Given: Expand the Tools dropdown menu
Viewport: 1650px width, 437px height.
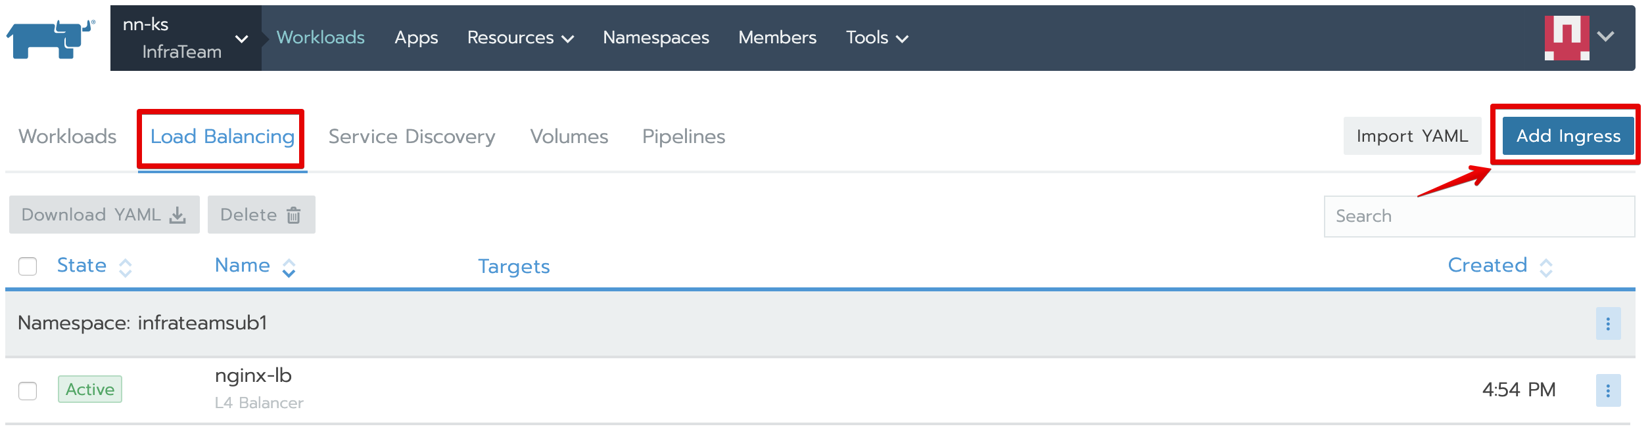Looking at the screenshot, I should [876, 38].
